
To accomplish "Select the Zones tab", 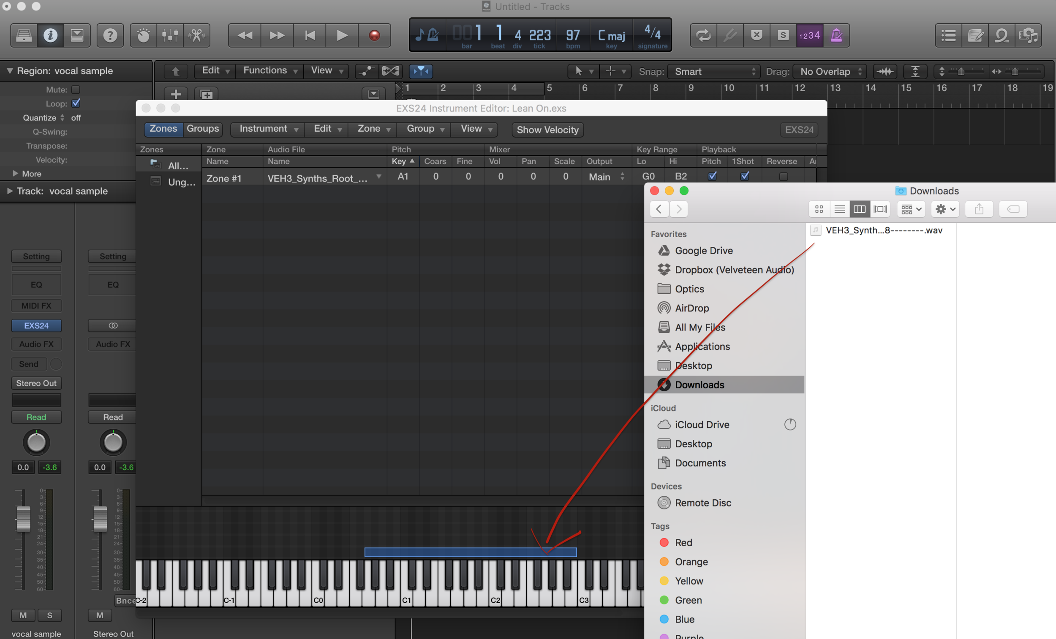I will 163,129.
